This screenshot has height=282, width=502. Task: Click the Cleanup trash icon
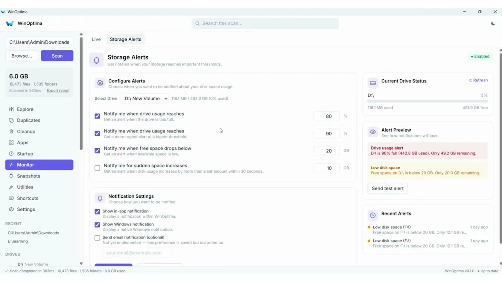[x=11, y=132]
